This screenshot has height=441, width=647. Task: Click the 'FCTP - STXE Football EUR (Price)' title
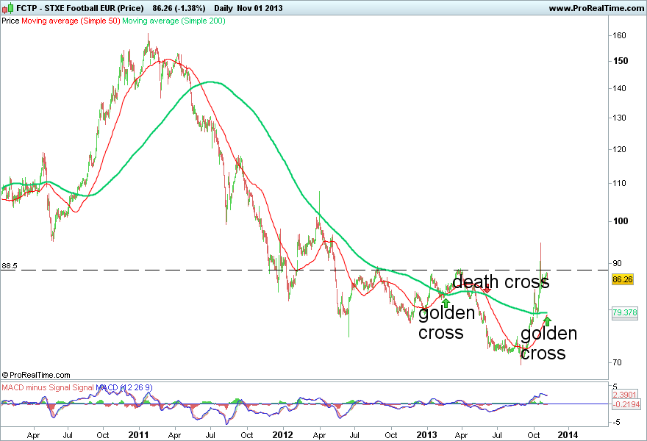pos(80,8)
